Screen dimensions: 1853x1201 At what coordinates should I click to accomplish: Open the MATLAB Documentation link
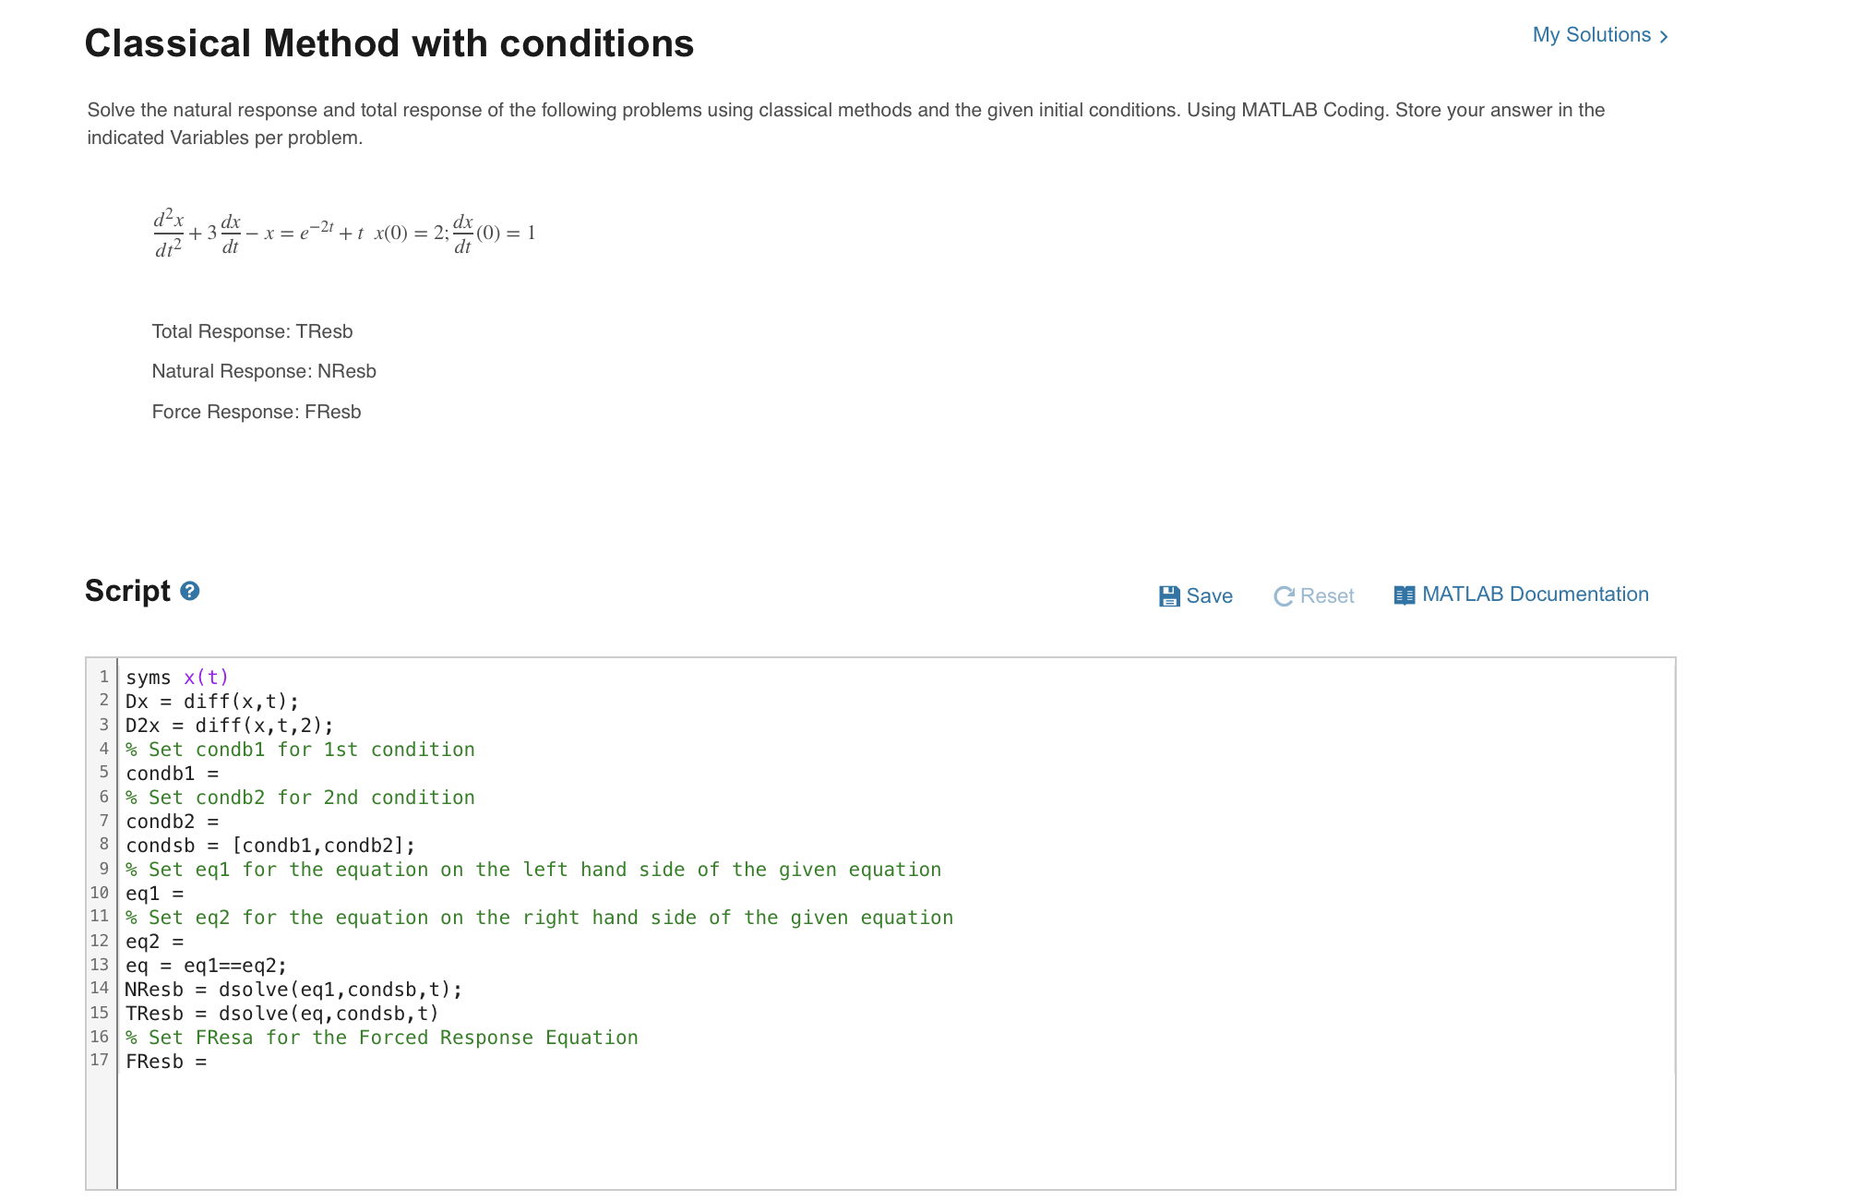click(x=1535, y=594)
